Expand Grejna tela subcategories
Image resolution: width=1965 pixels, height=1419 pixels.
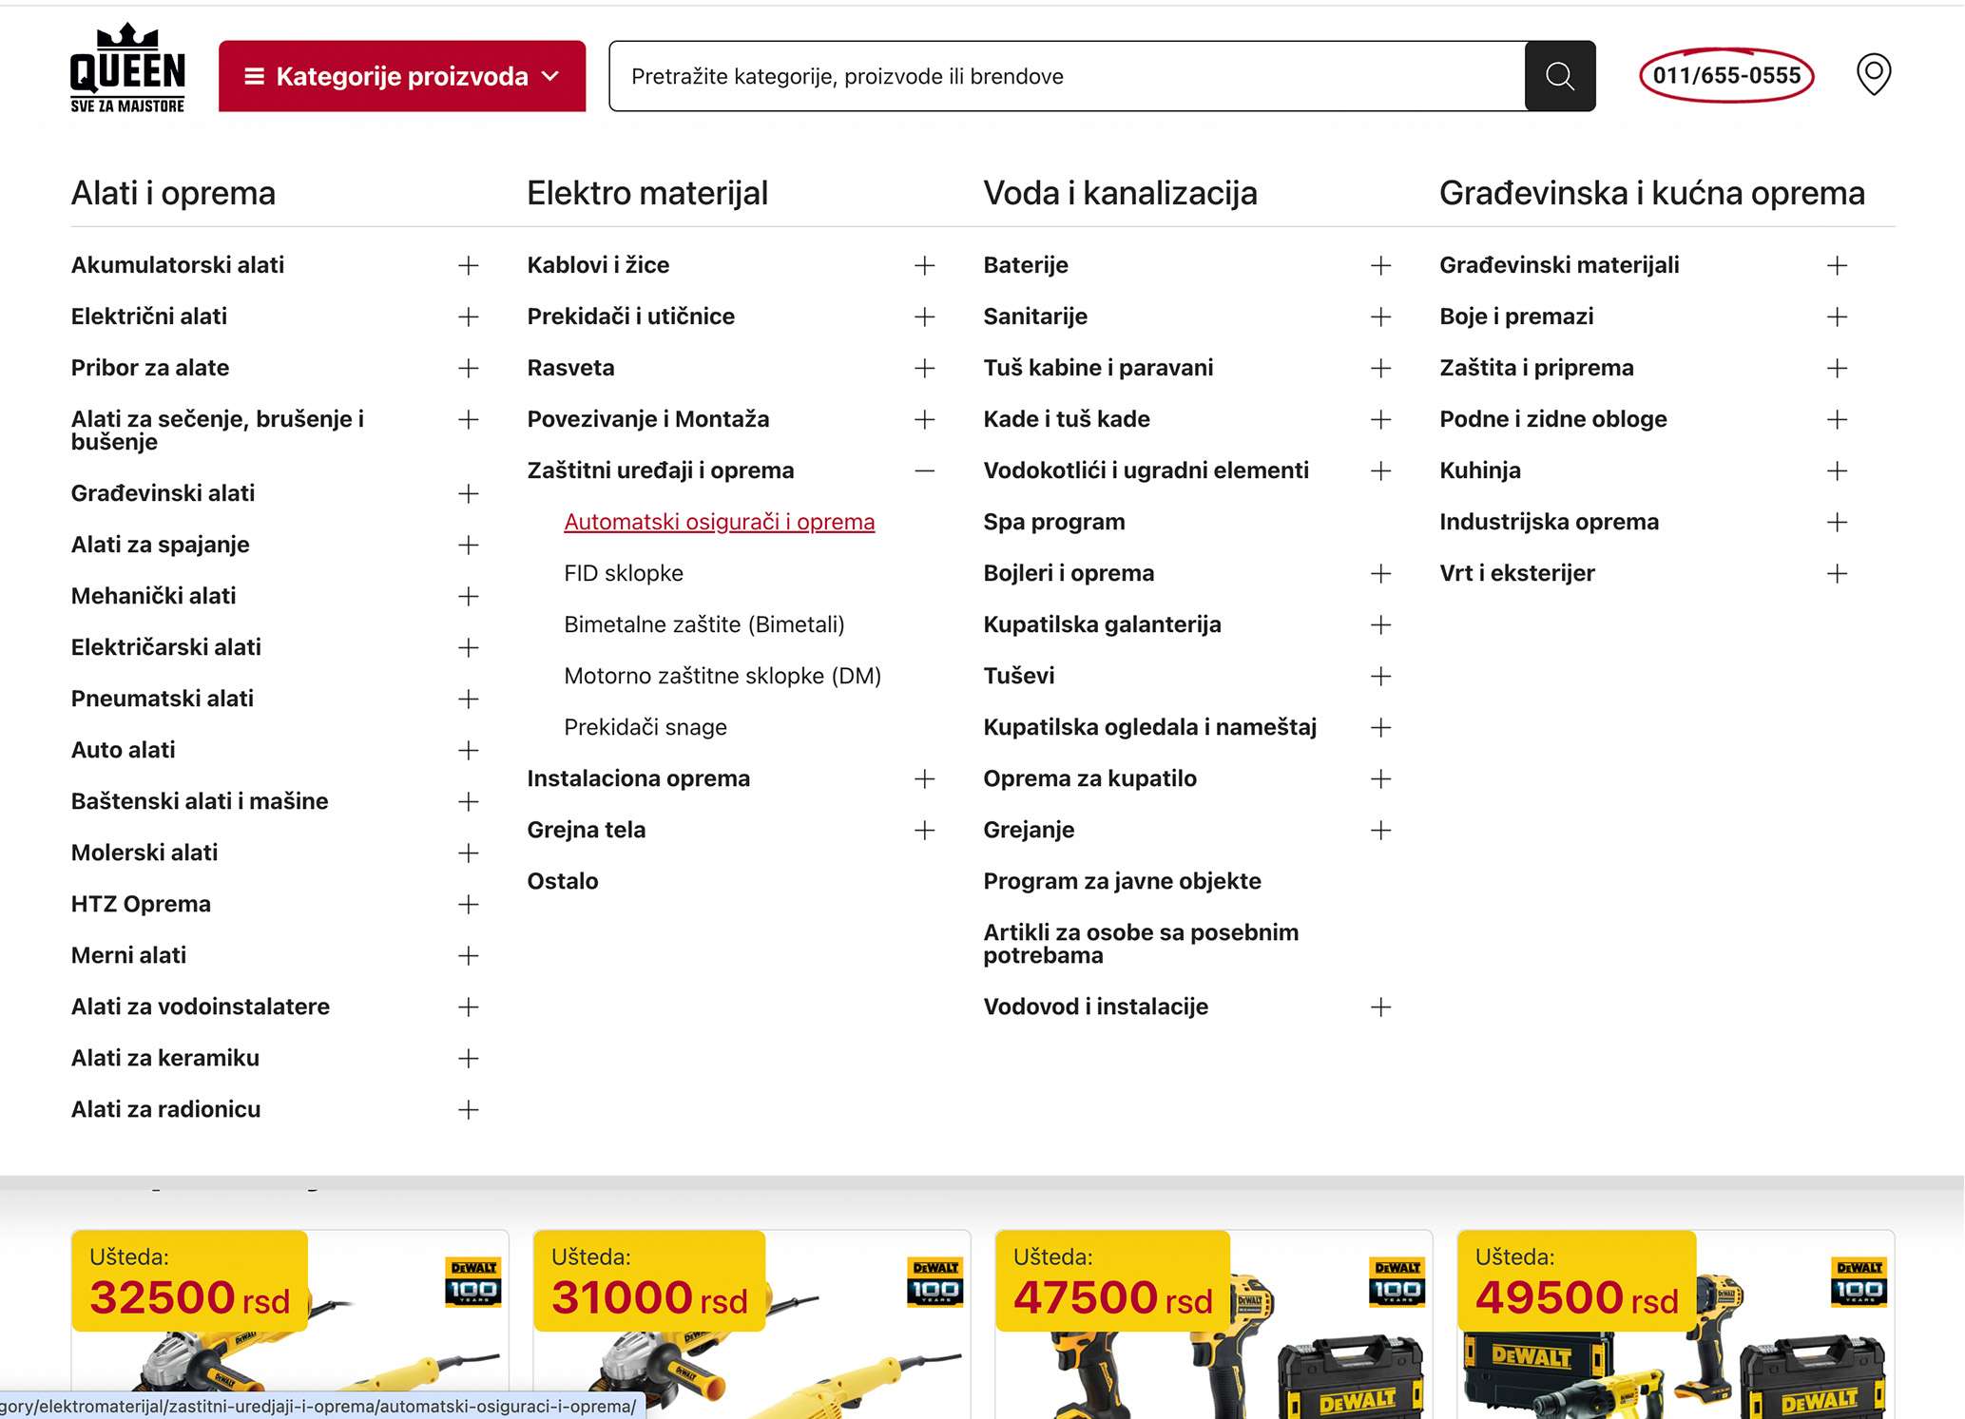point(924,830)
